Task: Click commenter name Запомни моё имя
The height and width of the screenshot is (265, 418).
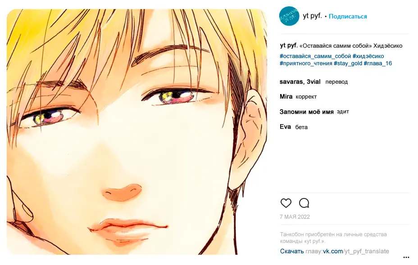Action: [x=307, y=112]
